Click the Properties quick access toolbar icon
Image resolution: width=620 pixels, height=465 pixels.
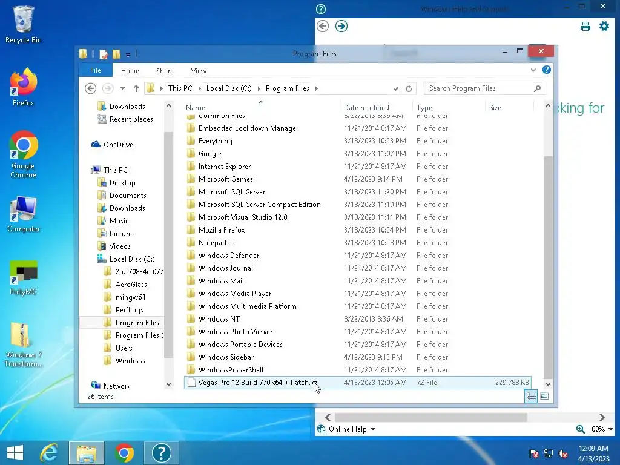[x=104, y=54]
